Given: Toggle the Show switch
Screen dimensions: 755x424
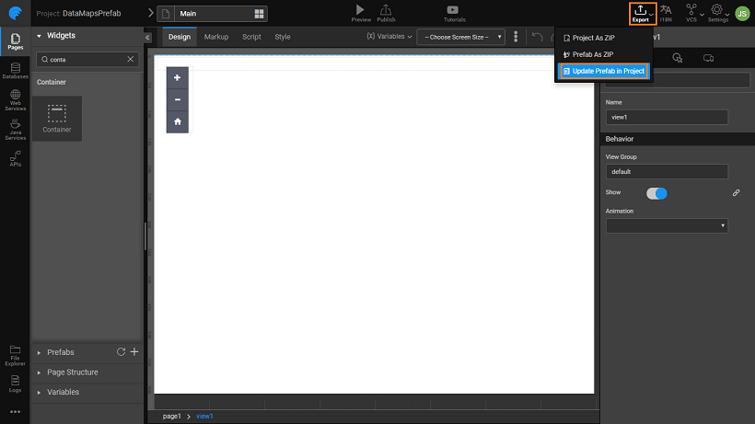Looking at the screenshot, I should click(656, 193).
